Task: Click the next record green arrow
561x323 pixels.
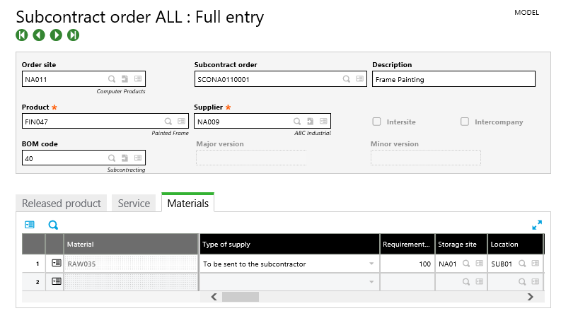Action: [x=56, y=35]
